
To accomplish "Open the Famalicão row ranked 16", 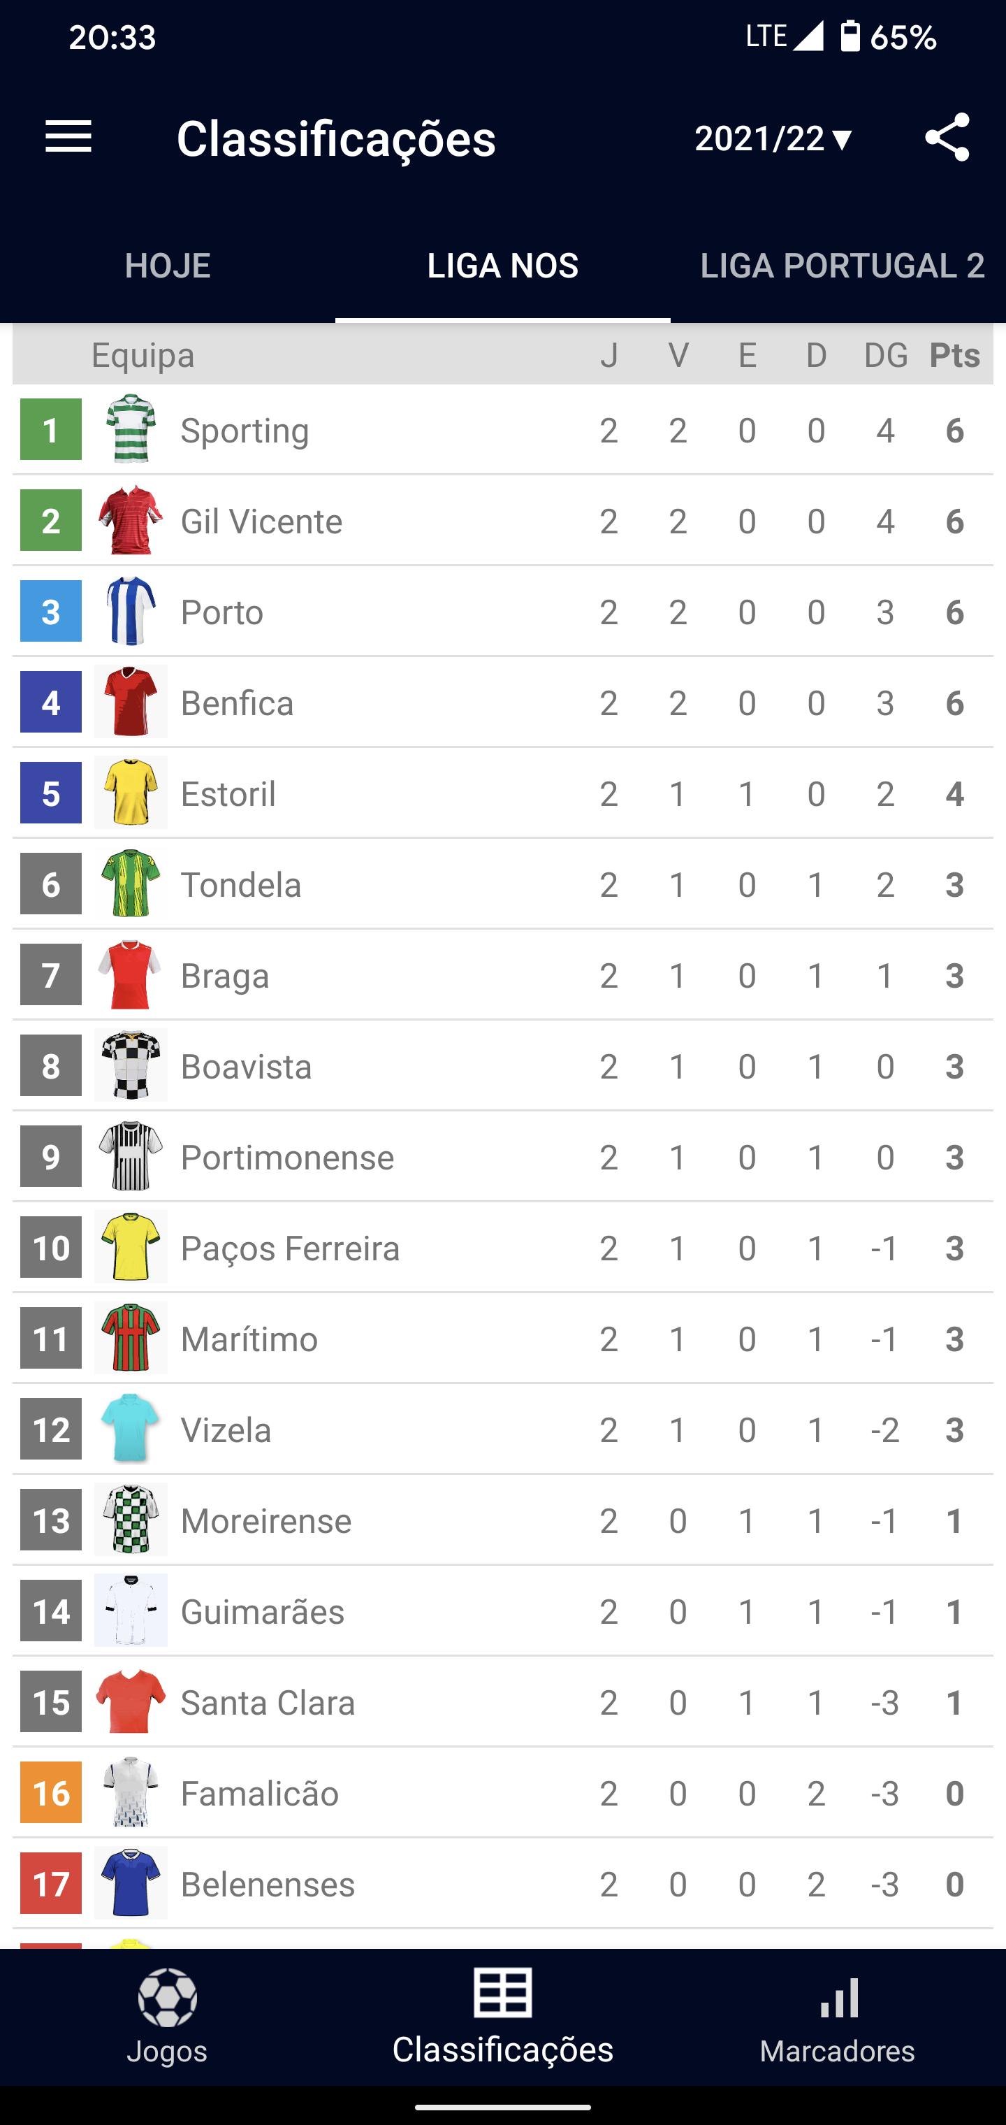I will pyautogui.click(x=502, y=1792).
